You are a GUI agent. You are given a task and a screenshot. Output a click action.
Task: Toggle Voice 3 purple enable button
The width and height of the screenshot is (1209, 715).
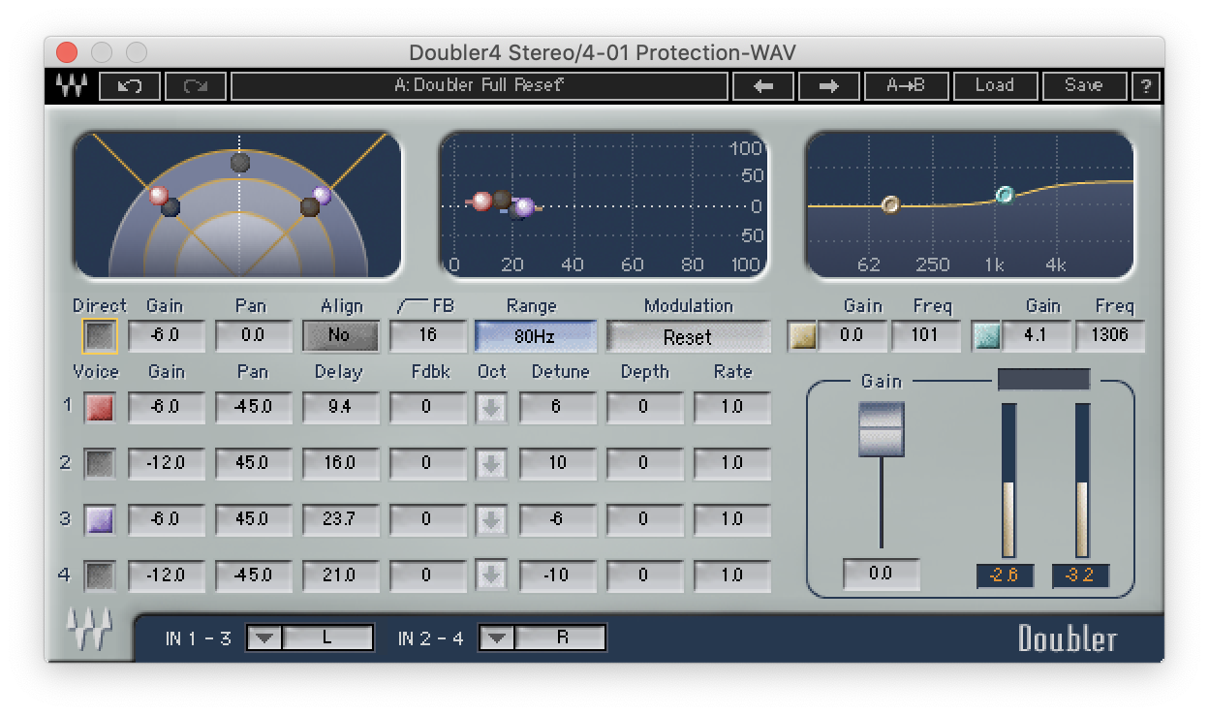point(100,520)
